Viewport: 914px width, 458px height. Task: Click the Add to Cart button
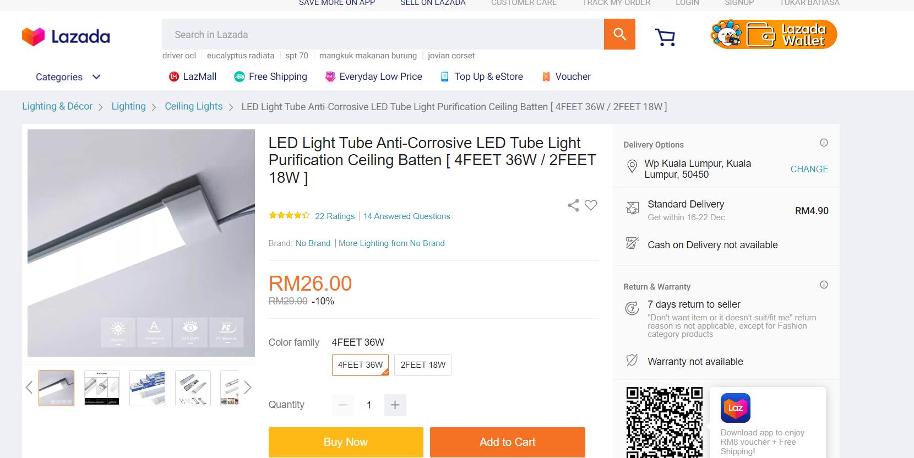pos(507,442)
